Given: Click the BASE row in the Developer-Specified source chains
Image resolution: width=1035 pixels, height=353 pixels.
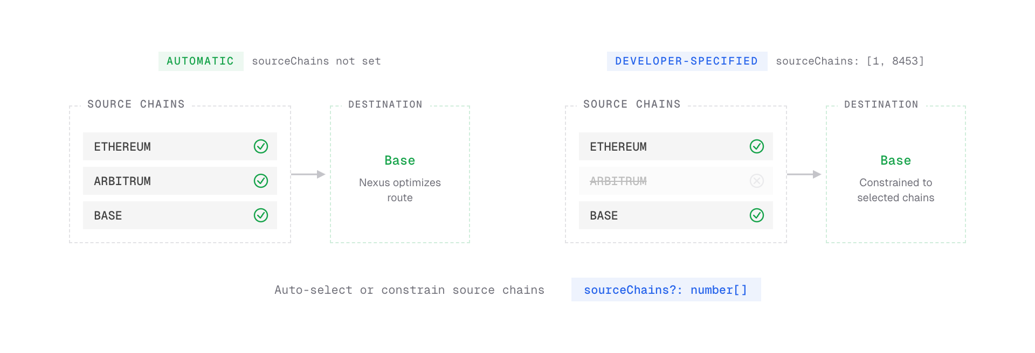Looking at the screenshot, I should 676,215.
